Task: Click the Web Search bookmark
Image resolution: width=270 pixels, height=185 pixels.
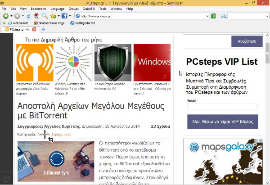Action: coord(18,23)
